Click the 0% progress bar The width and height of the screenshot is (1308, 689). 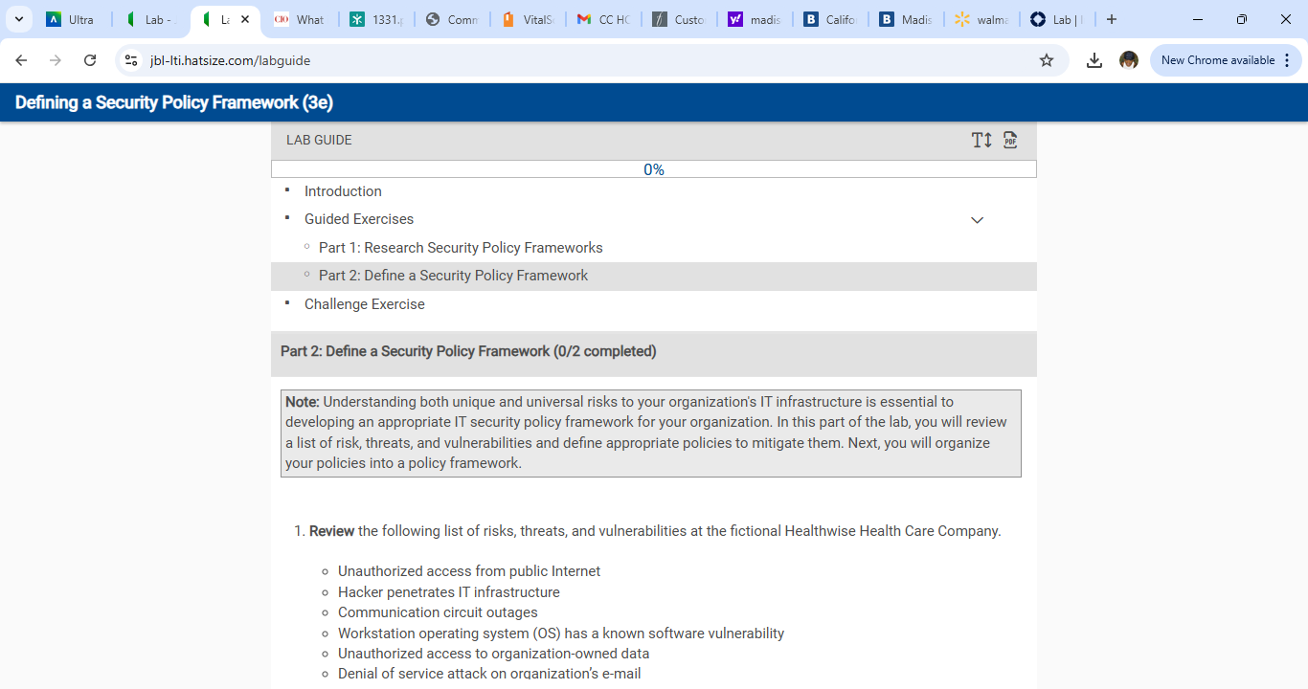(654, 169)
